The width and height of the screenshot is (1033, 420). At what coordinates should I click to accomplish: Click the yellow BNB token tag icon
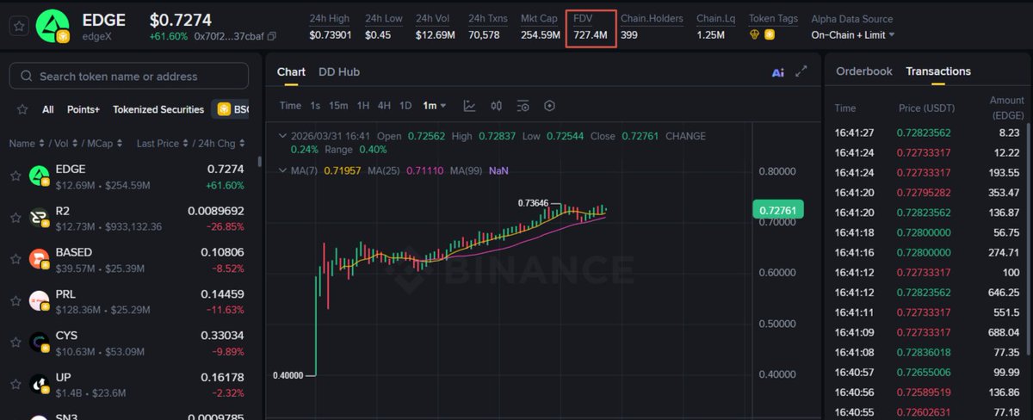coord(770,35)
